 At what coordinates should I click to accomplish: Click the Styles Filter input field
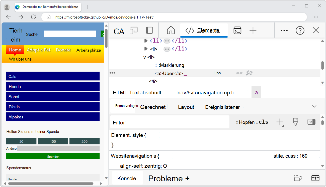point(170,122)
